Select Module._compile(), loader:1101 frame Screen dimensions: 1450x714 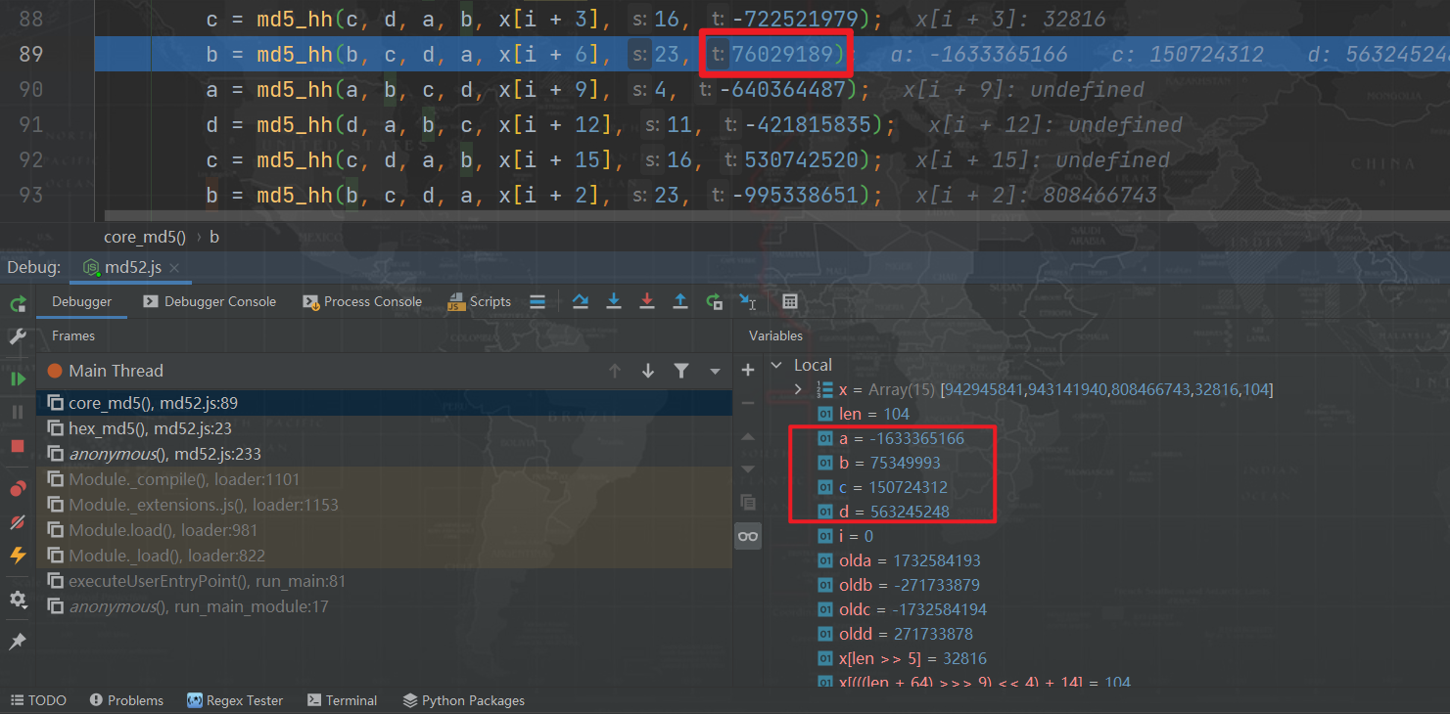385,479
